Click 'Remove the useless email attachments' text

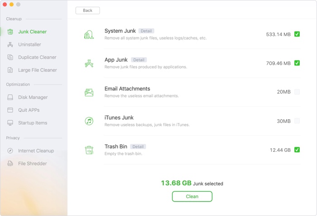142,96
